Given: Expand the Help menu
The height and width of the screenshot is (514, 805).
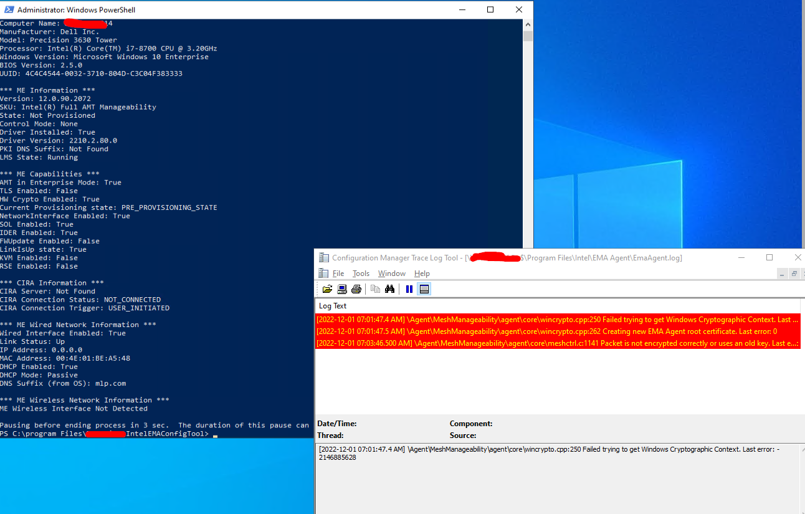Looking at the screenshot, I should pyautogui.click(x=422, y=274).
